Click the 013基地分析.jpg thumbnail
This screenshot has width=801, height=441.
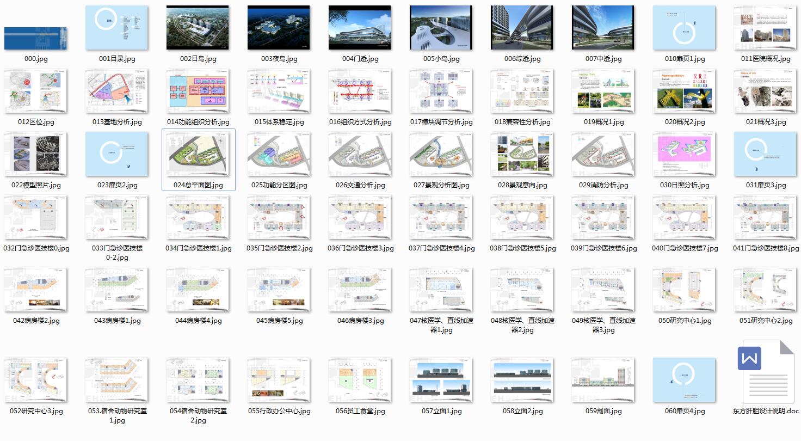117,91
